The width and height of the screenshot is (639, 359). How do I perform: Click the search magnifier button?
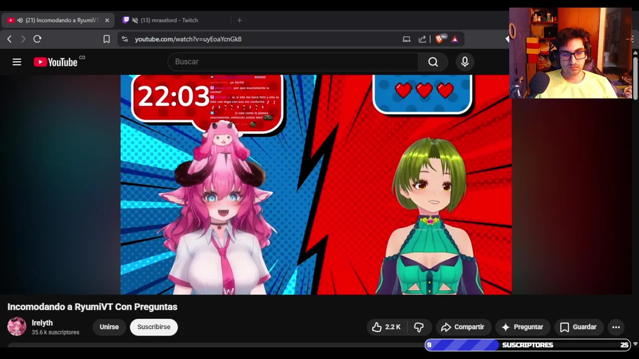pyautogui.click(x=433, y=62)
